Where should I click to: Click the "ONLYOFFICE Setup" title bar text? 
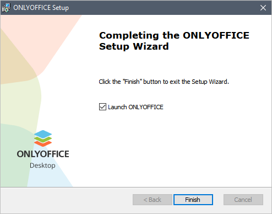[x=41, y=8]
